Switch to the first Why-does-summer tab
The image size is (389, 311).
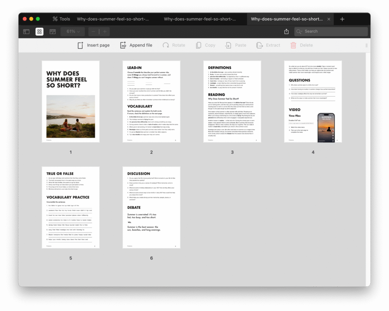[113, 19]
